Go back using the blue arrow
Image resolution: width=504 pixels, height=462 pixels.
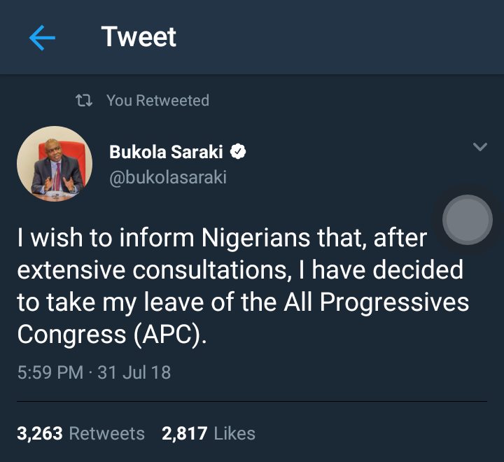coord(42,38)
